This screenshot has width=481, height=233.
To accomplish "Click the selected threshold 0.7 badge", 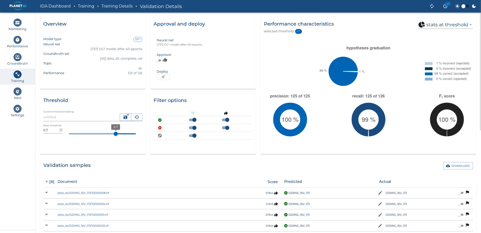I will click(x=299, y=31).
